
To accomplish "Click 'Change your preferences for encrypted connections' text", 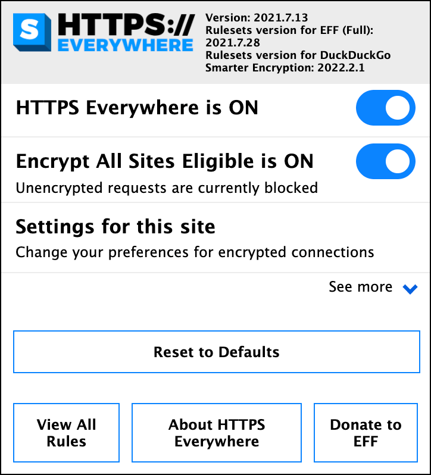I will point(195,252).
